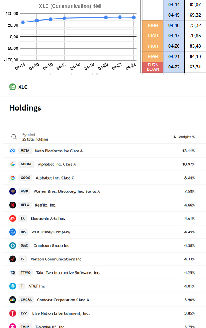
Task: Select Walt Disney Company name
Action: (51, 232)
